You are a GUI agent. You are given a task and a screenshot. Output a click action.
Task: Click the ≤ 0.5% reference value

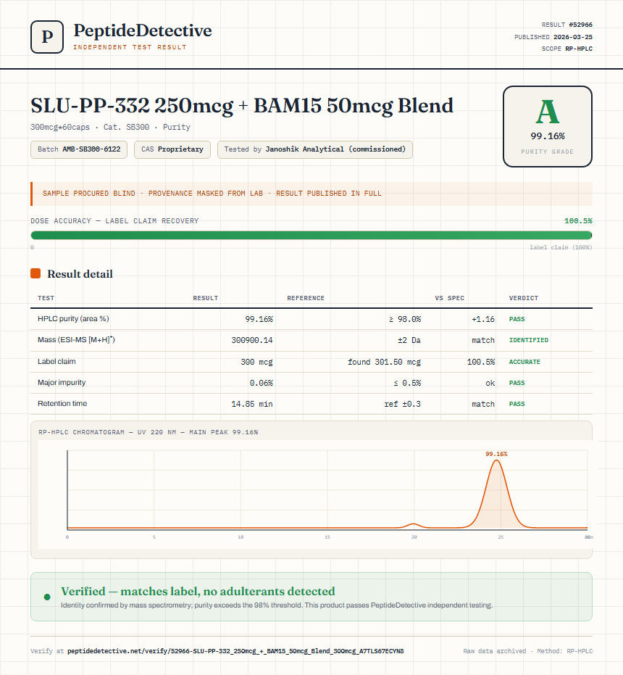pyautogui.click(x=407, y=383)
